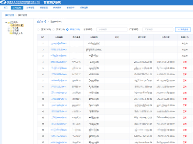
Task: Click red 正常 status in row 4
Action: click(185, 62)
